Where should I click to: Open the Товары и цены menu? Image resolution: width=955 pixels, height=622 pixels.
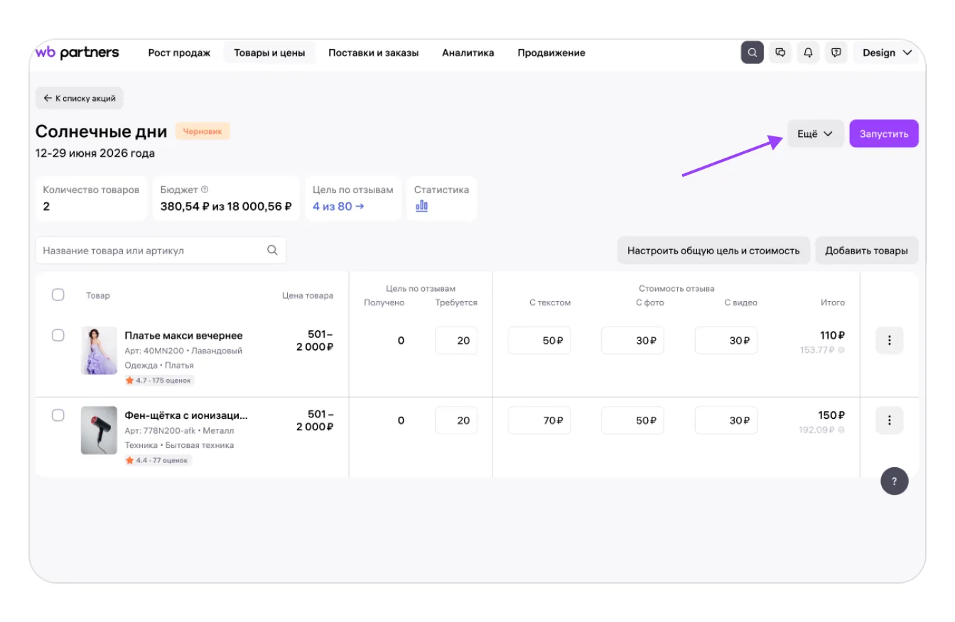click(269, 53)
